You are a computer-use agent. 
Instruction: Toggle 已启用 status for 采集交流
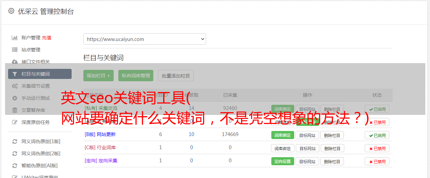(x=377, y=109)
